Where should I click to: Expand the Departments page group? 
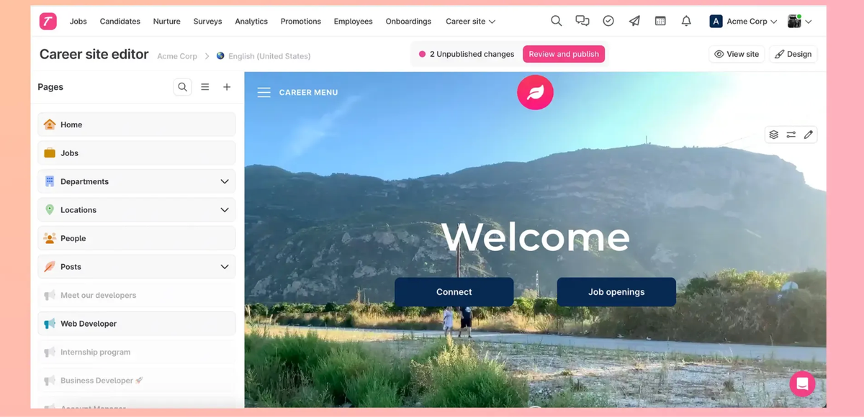point(224,181)
